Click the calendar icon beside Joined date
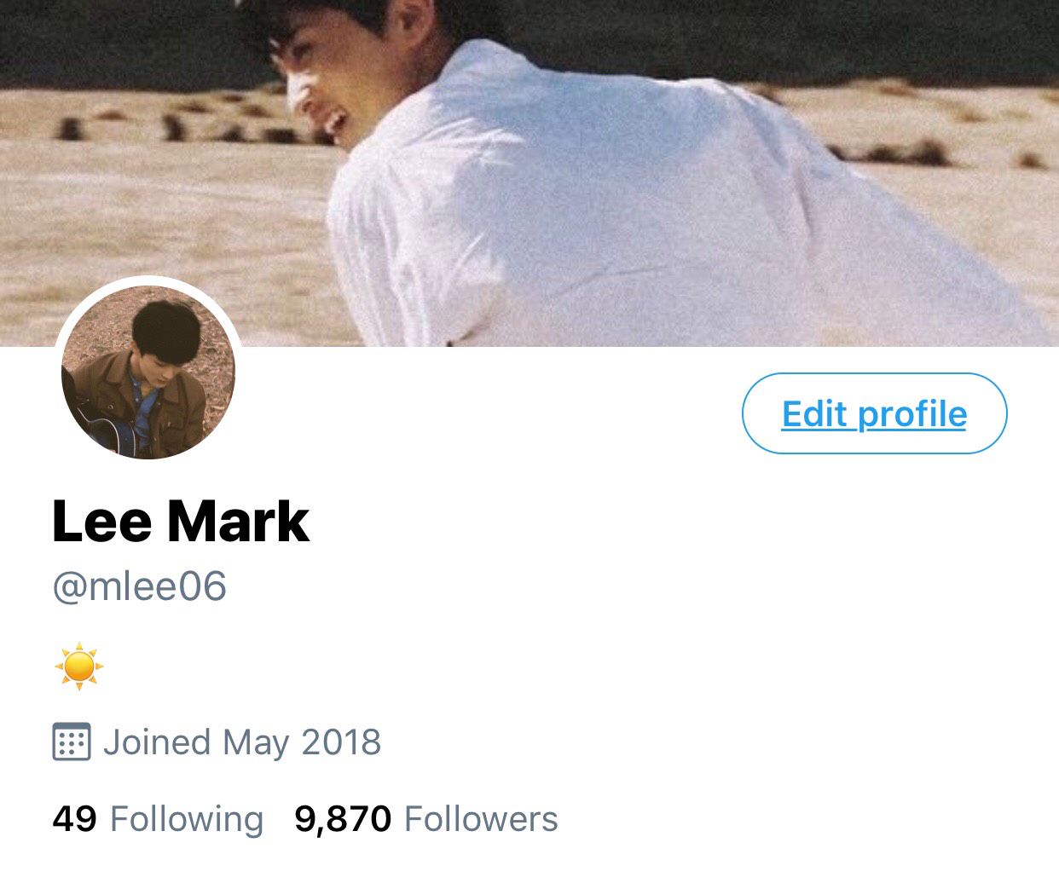This screenshot has width=1059, height=883. click(x=72, y=742)
